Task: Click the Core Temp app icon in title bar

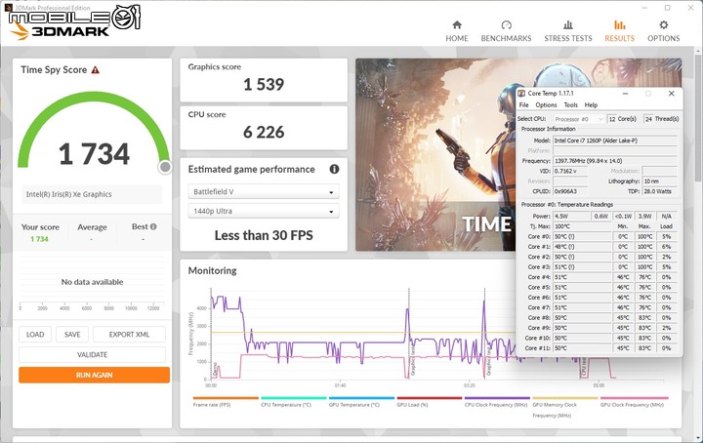Action: [x=521, y=93]
